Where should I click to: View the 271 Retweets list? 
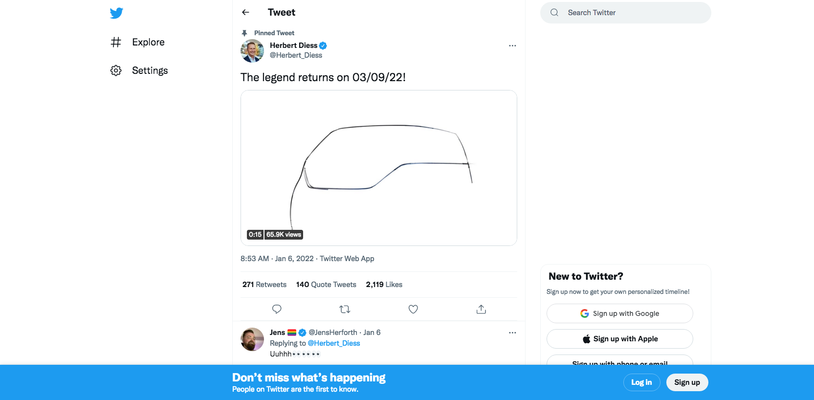pos(264,285)
